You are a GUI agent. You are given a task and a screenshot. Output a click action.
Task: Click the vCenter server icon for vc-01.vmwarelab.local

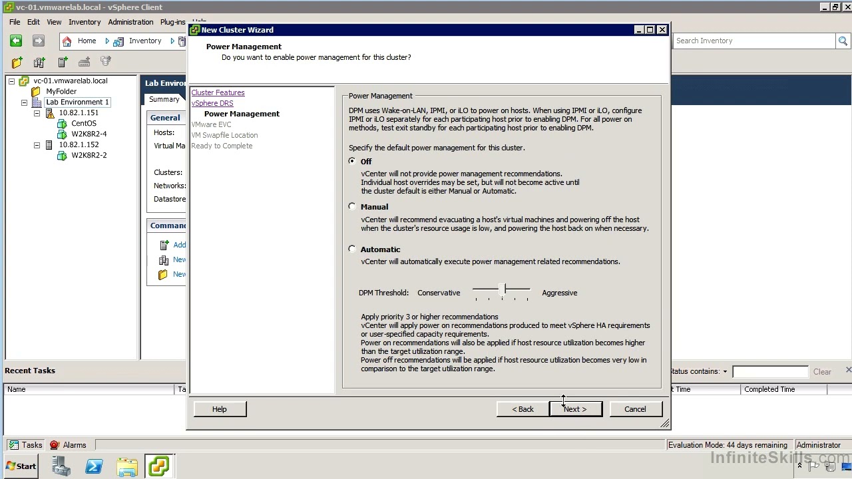click(24, 81)
